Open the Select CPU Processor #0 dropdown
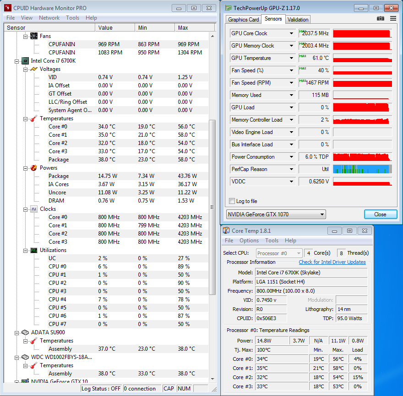This screenshot has width=403, height=396. pos(279,253)
